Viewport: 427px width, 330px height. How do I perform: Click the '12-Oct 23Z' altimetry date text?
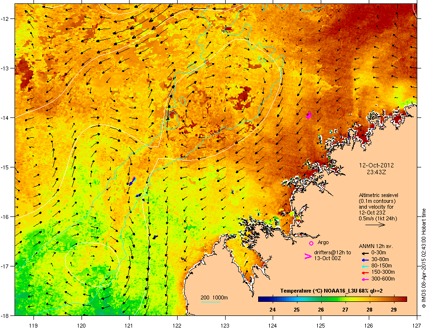pyautogui.click(x=372, y=213)
